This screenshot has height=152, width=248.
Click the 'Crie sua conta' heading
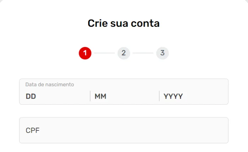click(124, 24)
